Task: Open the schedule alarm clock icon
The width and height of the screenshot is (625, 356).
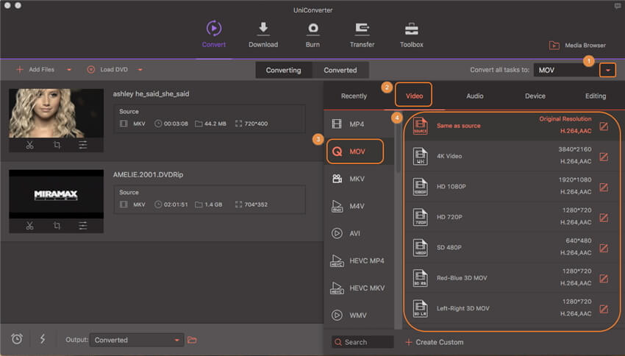Action: pos(17,339)
